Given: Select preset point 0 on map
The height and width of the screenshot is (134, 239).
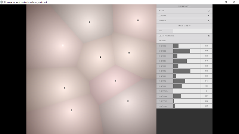Looking at the screenshot, I should (138, 20).
